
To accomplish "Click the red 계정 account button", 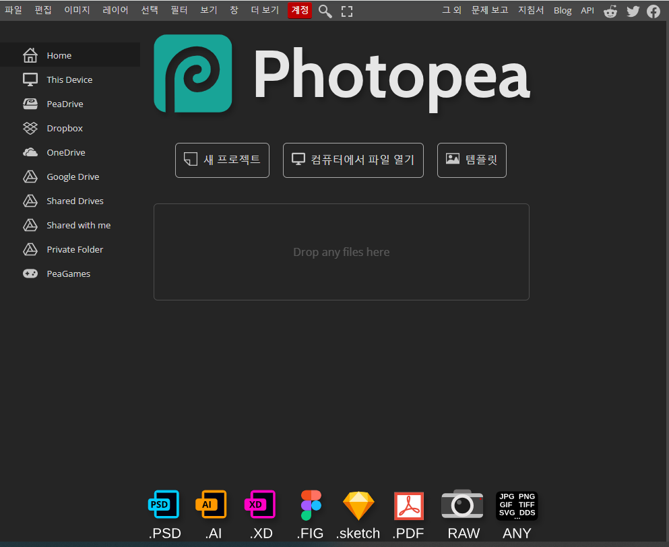I will [x=300, y=10].
